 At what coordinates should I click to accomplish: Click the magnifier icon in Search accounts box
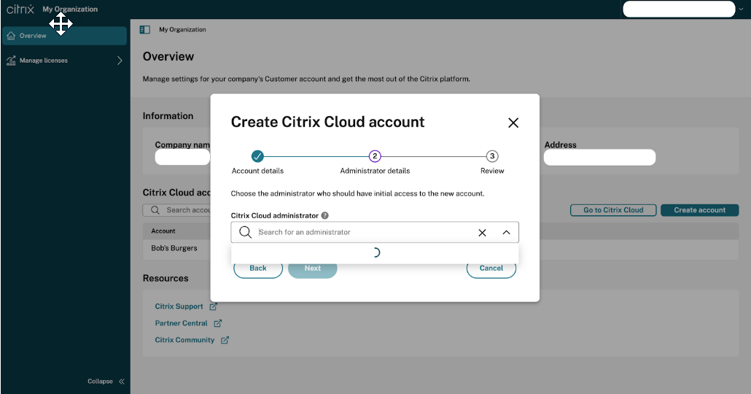[155, 210]
